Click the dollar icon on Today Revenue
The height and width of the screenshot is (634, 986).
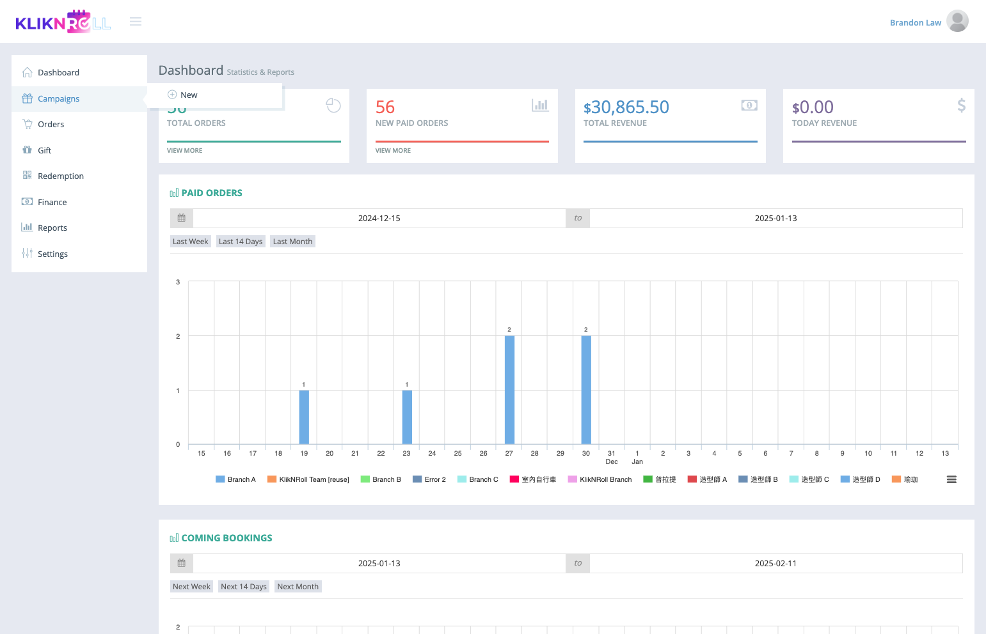coord(961,105)
